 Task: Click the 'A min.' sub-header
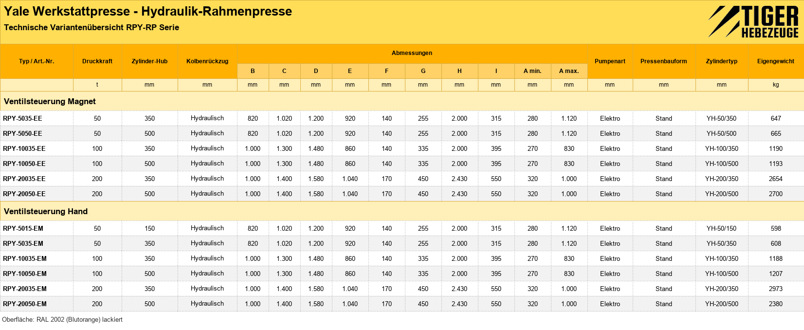[532, 71]
